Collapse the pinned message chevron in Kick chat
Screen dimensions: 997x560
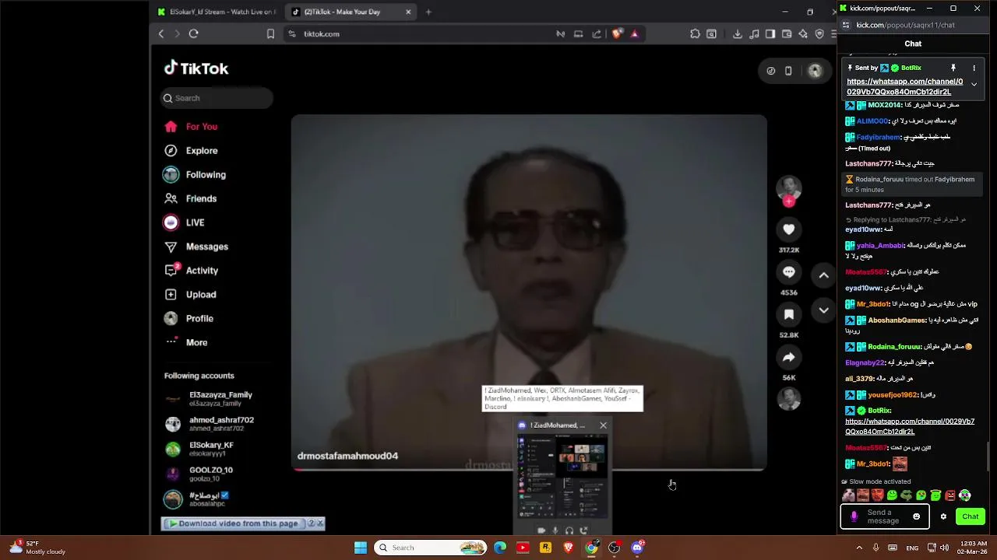(x=974, y=85)
